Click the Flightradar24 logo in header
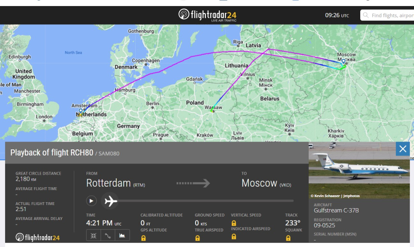 207,15
